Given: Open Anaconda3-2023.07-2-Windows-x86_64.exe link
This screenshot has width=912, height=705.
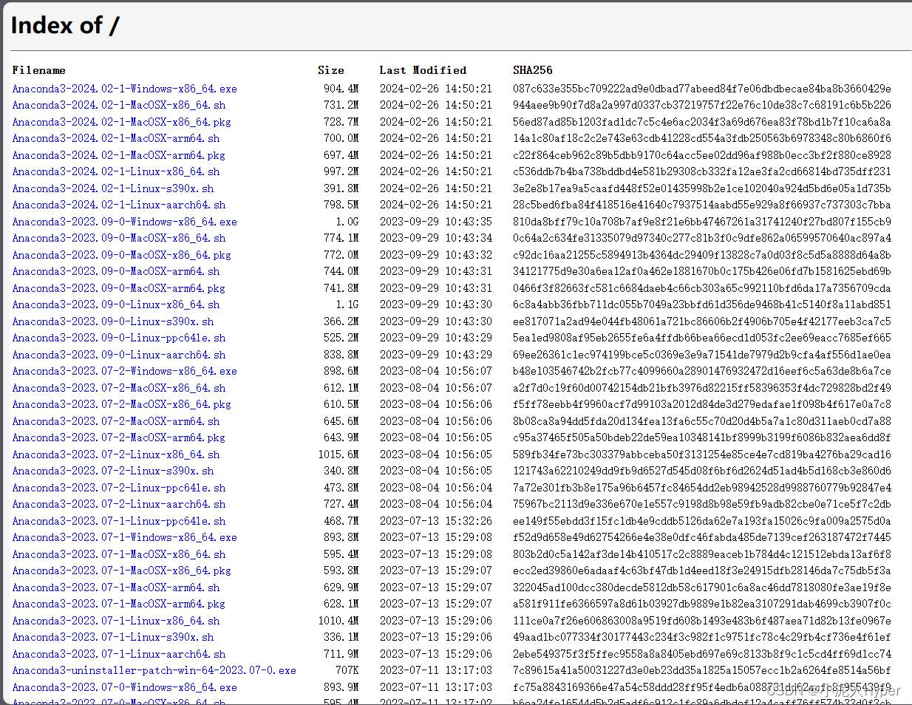Looking at the screenshot, I should point(124,371).
